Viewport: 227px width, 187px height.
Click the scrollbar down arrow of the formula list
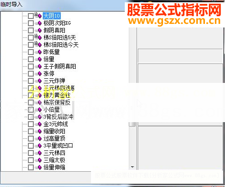pyautogui.click(x=132, y=167)
